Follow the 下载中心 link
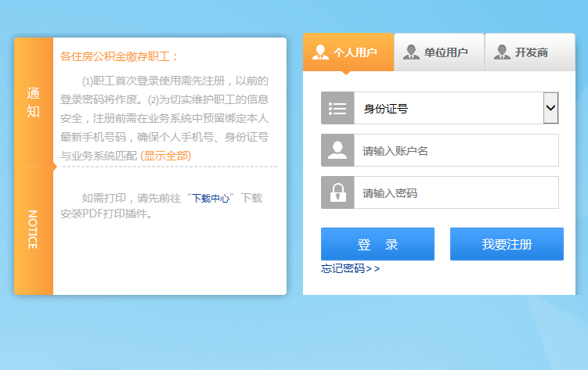The width and height of the screenshot is (588, 370). (x=211, y=199)
